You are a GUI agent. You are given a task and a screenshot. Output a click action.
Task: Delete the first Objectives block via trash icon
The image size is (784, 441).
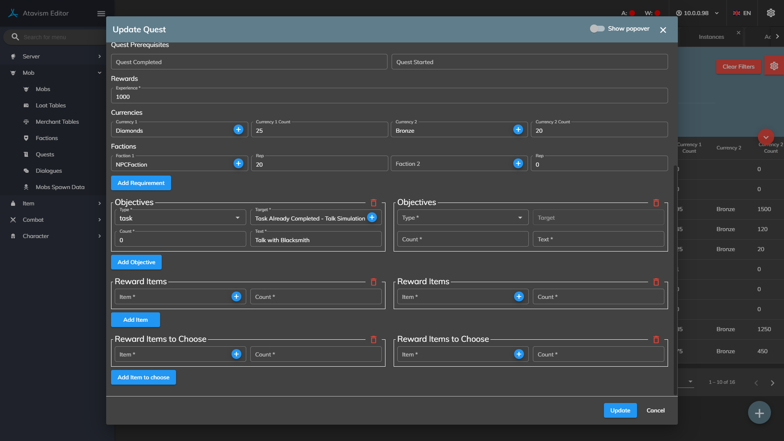(x=373, y=203)
